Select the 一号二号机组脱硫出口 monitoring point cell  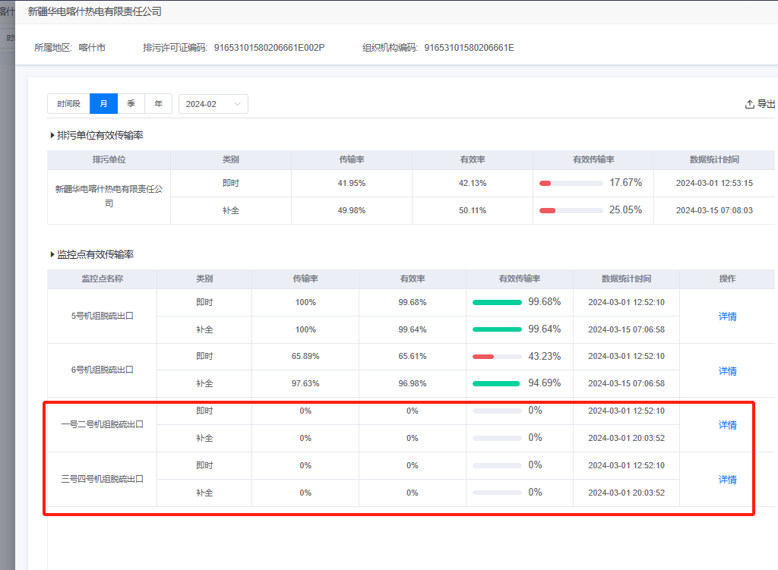pyautogui.click(x=103, y=425)
